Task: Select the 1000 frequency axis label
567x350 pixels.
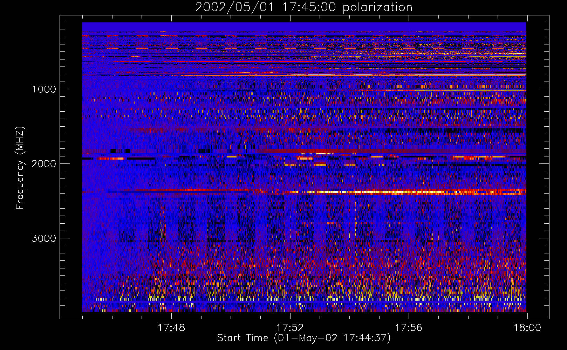Action: coord(44,89)
